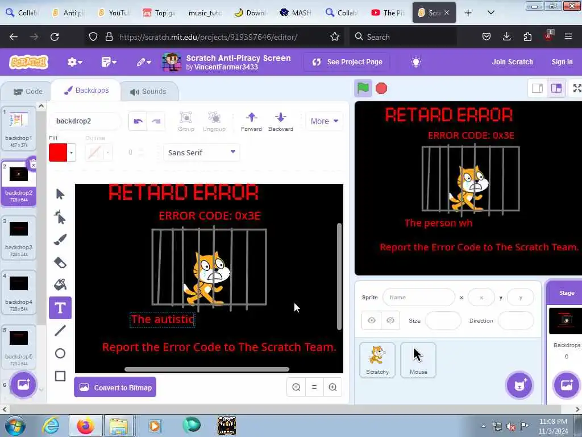Open the File menu dropdown

pyautogui.click(x=109, y=62)
